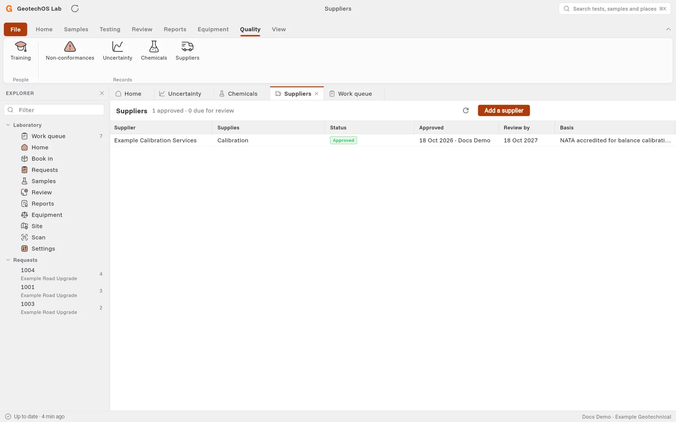Collapse the ribbon with the chevron
This screenshot has width=676, height=422.
click(x=668, y=29)
